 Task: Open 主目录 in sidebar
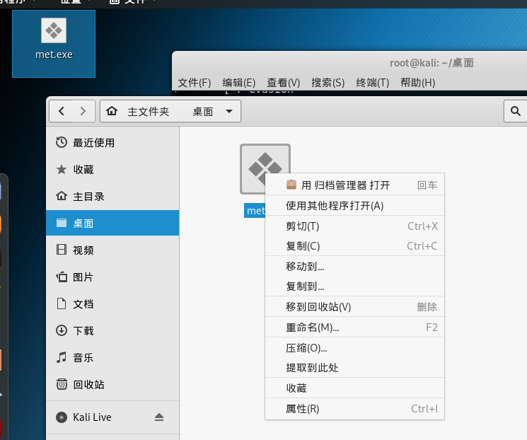(112, 197)
